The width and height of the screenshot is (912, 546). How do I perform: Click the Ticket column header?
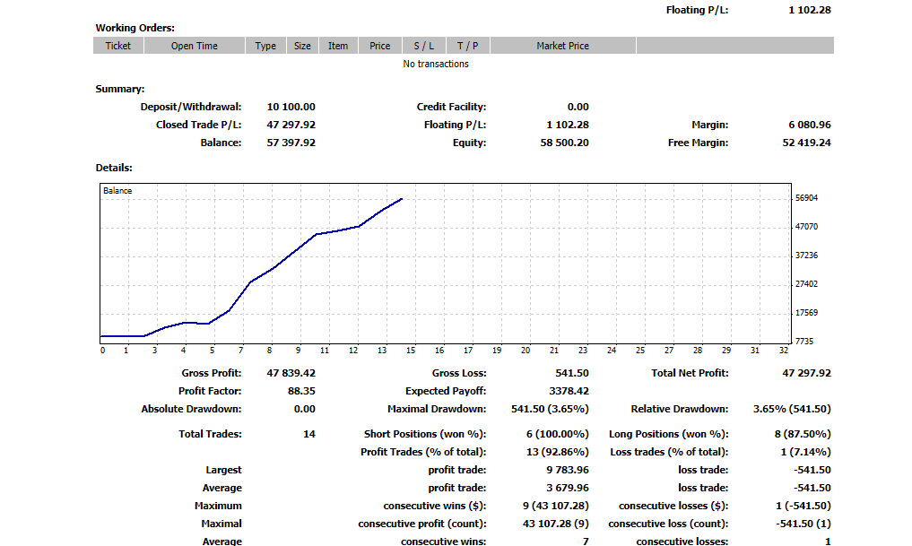(x=118, y=46)
